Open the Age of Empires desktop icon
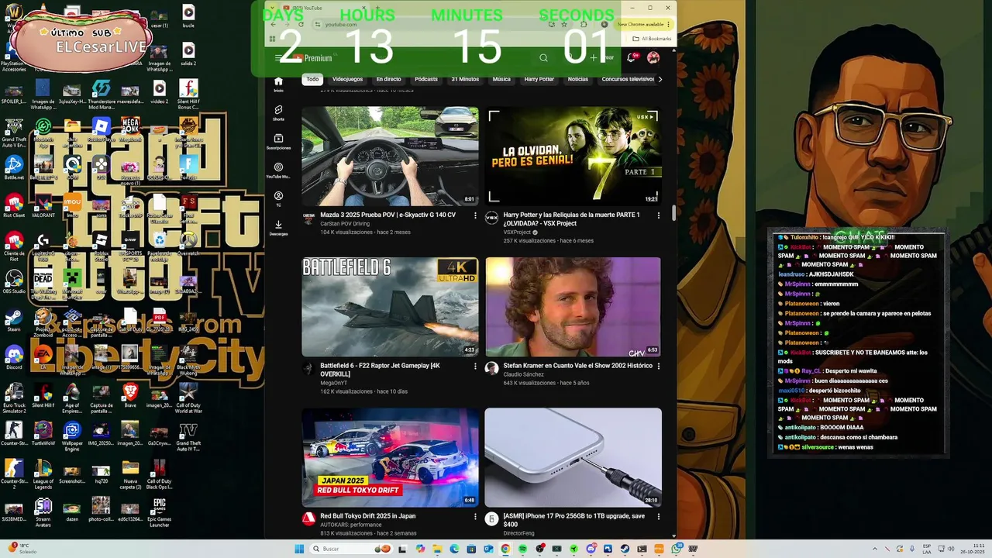Viewport: 992px width, 558px height. (72, 398)
